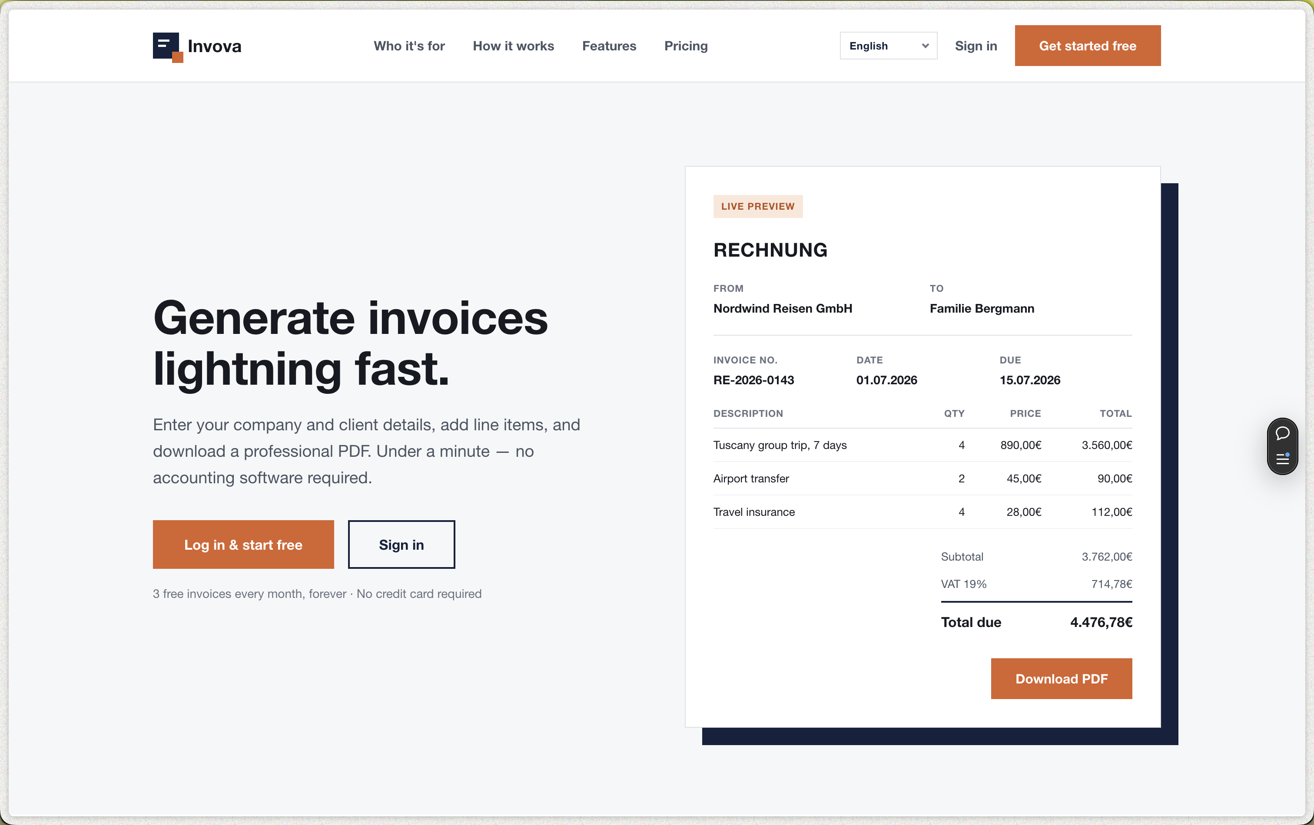This screenshot has width=1314, height=825.
Task: Open Pricing from the top navigation
Action: [686, 46]
